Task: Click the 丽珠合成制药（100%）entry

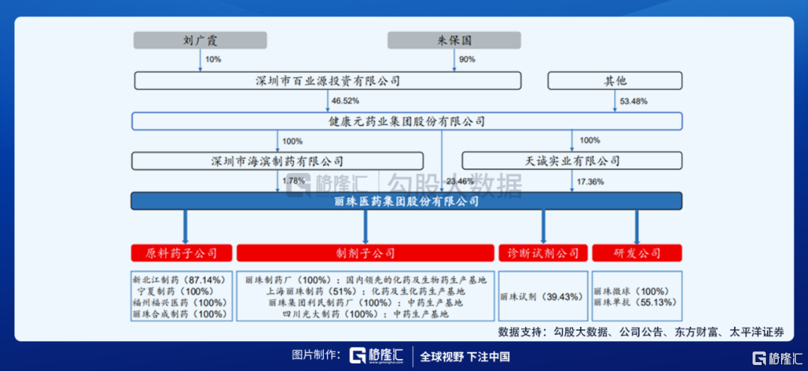Action: pyautogui.click(x=180, y=314)
